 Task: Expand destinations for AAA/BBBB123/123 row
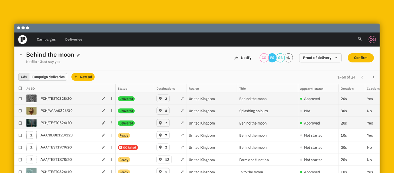point(182,135)
